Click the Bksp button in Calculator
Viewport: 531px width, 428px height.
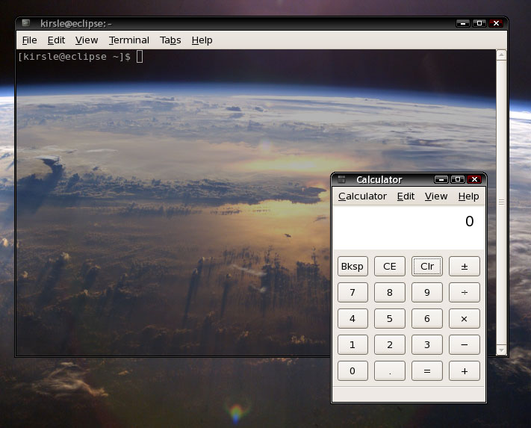pyautogui.click(x=353, y=267)
